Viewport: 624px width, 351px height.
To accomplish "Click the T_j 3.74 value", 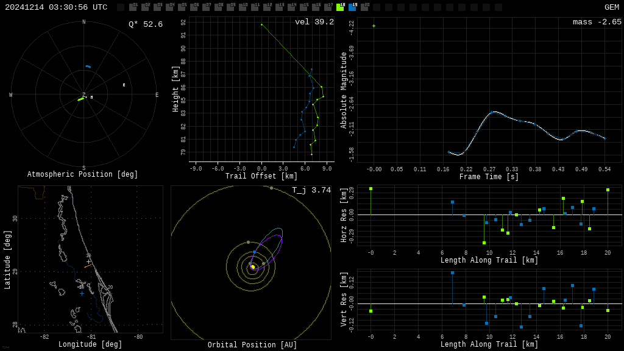I will [311, 190].
